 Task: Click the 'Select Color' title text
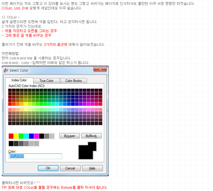tap(19, 70)
